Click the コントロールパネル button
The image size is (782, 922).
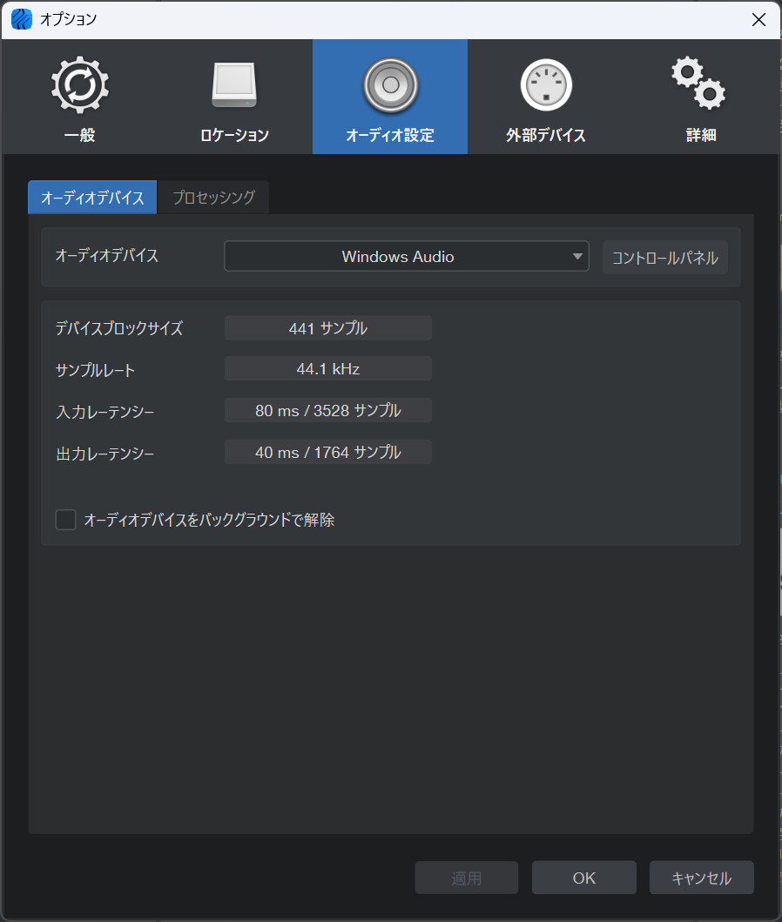(664, 258)
